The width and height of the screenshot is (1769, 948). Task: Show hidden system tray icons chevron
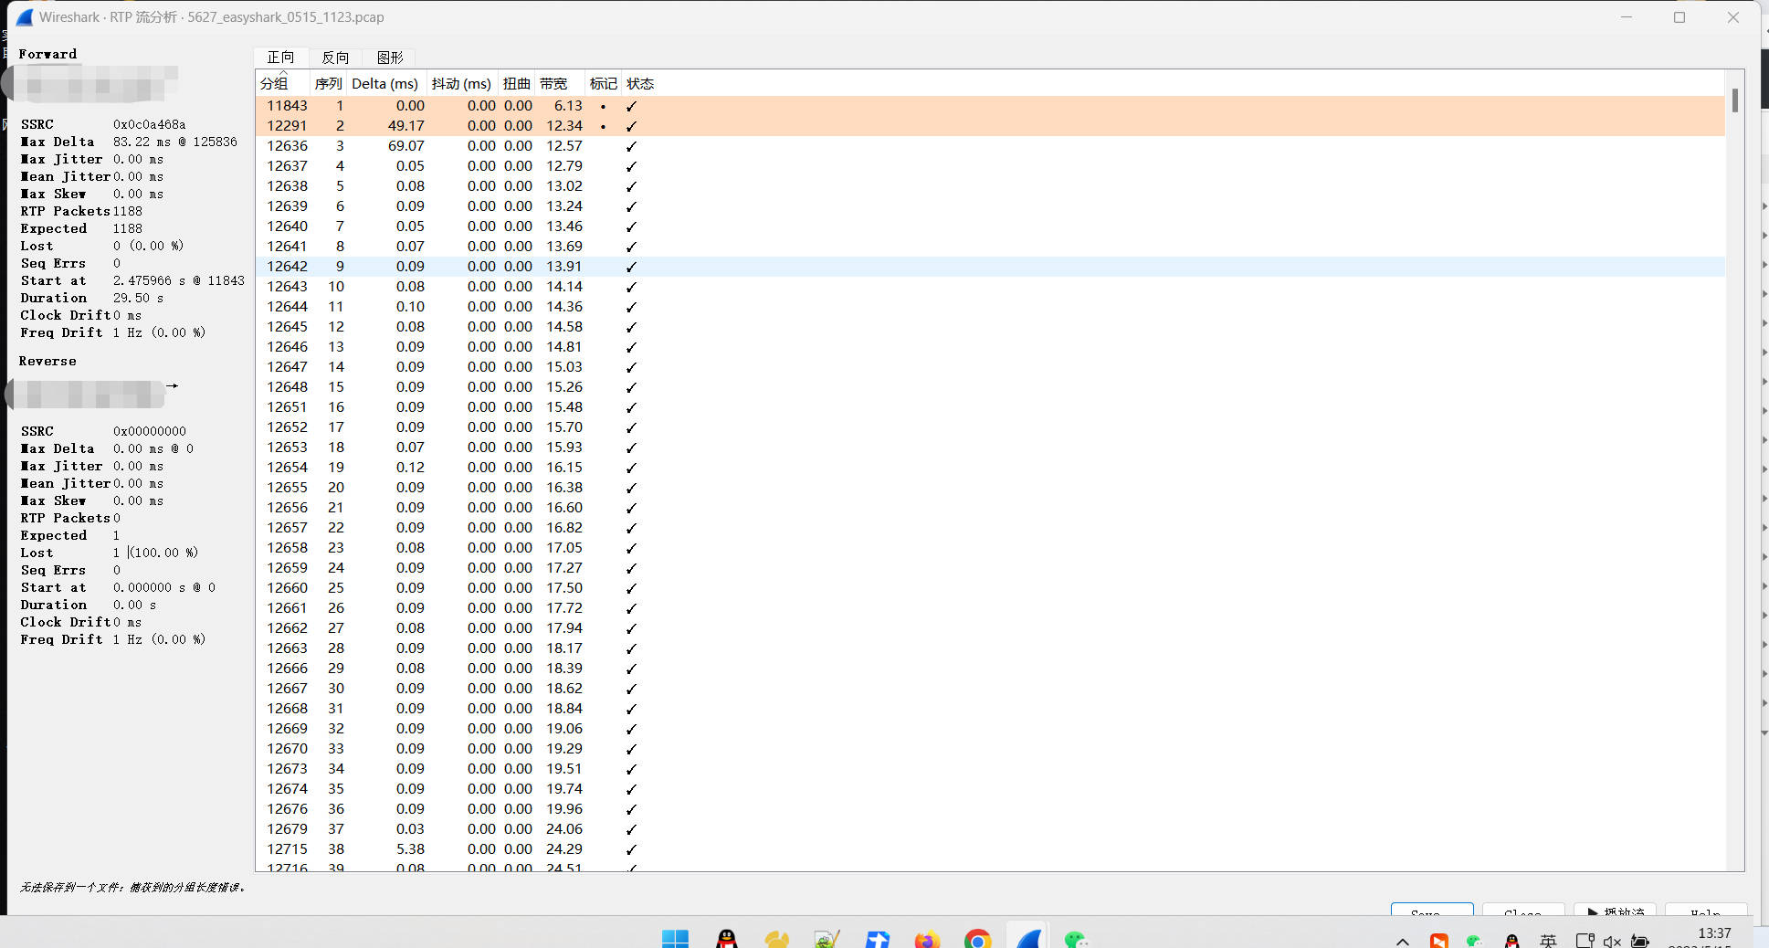tap(1403, 941)
